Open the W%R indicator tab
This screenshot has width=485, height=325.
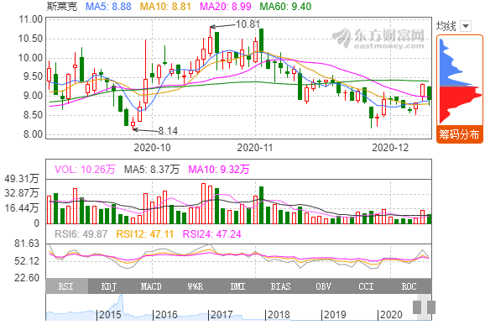point(195,286)
